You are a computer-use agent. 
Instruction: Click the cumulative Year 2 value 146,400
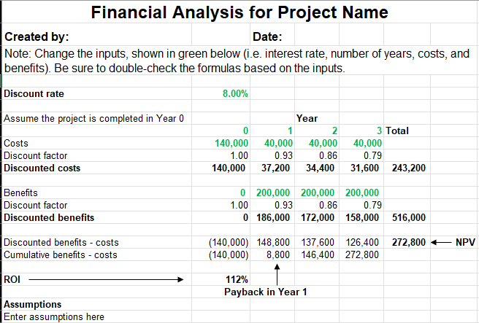(318, 255)
